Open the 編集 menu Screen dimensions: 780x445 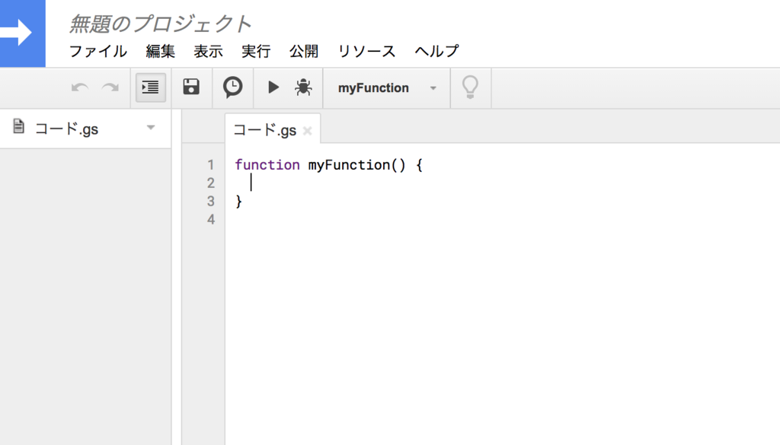(x=161, y=52)
